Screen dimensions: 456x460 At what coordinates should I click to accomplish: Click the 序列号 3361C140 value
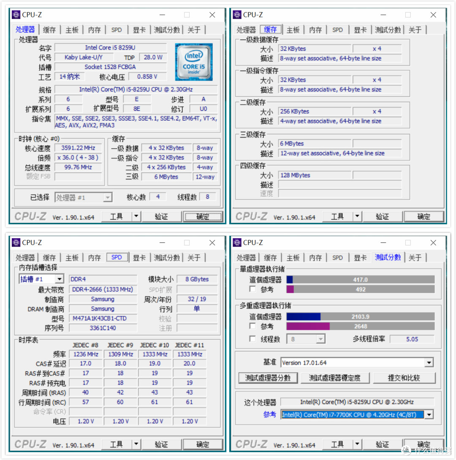pyautogui.click(x=103, y=328)
